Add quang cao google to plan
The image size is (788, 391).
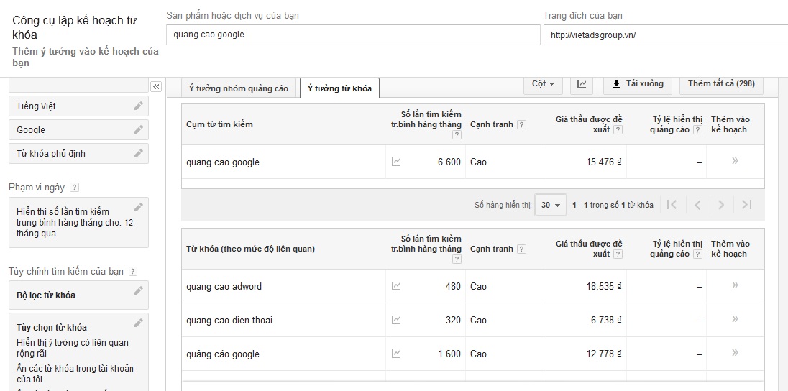[x=736, y=161]
